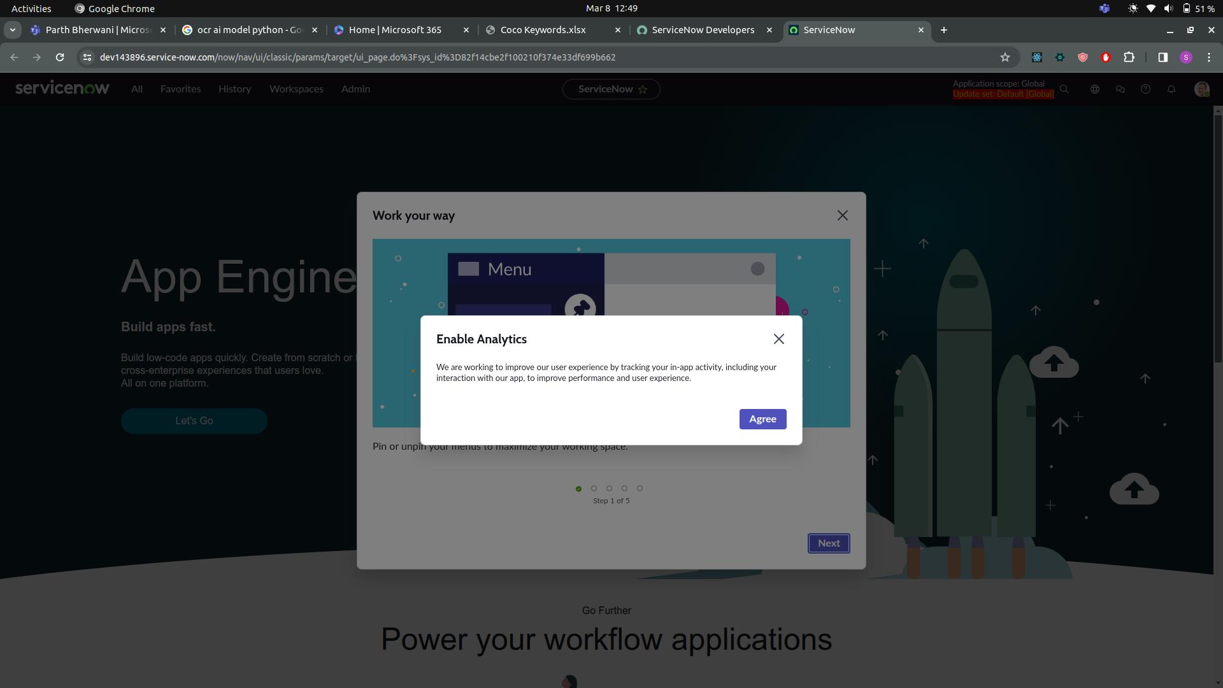Viewport: 1223px width, 688px height.
Task: Select step 1 pagination dot
Action: coord(578,489)
